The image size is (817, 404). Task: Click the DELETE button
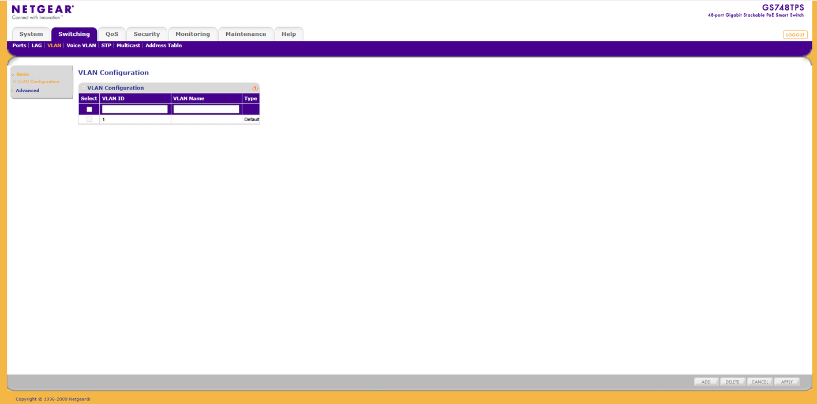(733, 382)
